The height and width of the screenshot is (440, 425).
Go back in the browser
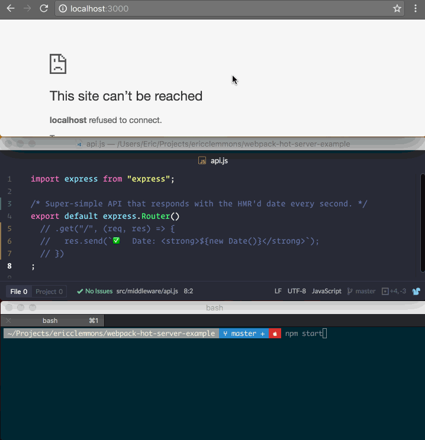(x=11, y=8)
